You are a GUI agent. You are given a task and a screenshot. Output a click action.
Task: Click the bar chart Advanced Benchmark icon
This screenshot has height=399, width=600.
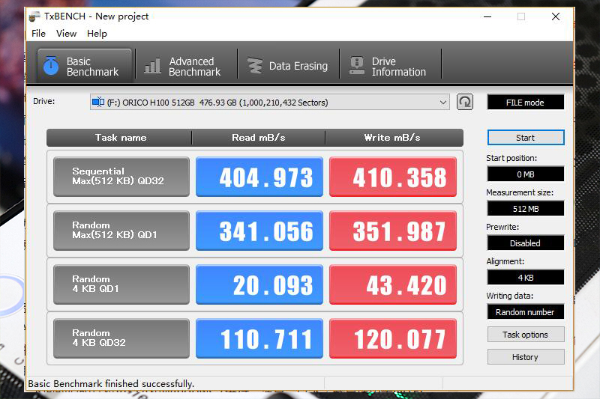[152, 66]
